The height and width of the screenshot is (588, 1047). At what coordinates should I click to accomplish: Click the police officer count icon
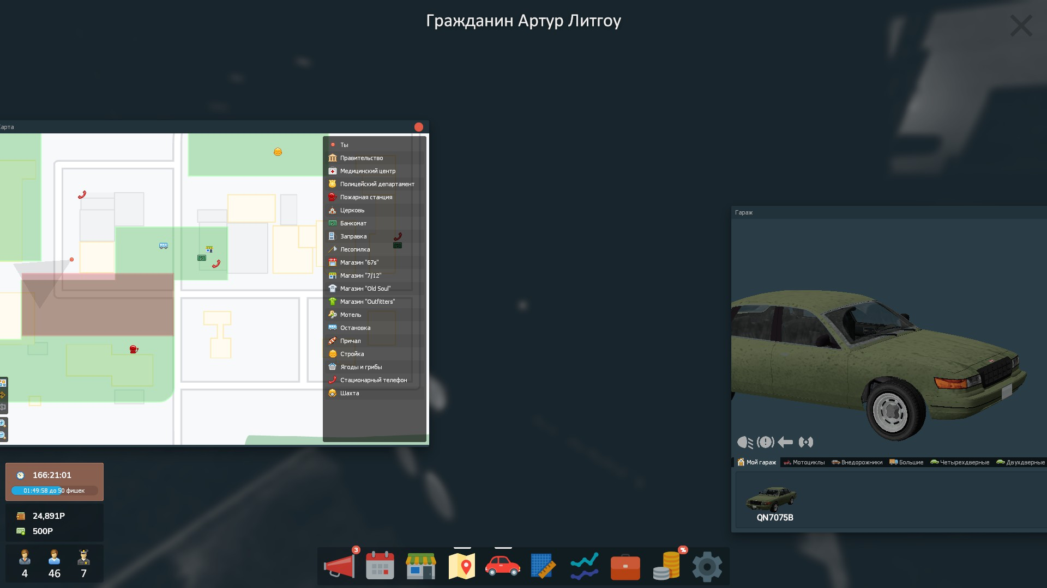tap(83, 557)
